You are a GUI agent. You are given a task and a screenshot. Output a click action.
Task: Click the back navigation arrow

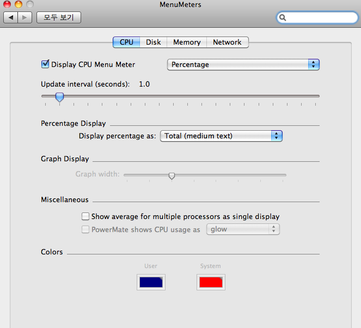pos(10,17)
